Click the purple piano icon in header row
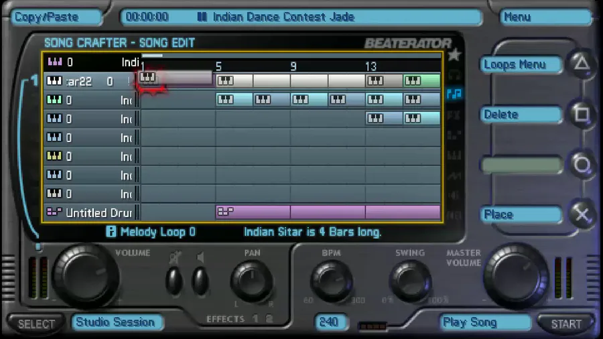Screen dimensions: 603x339 point(55,62)
